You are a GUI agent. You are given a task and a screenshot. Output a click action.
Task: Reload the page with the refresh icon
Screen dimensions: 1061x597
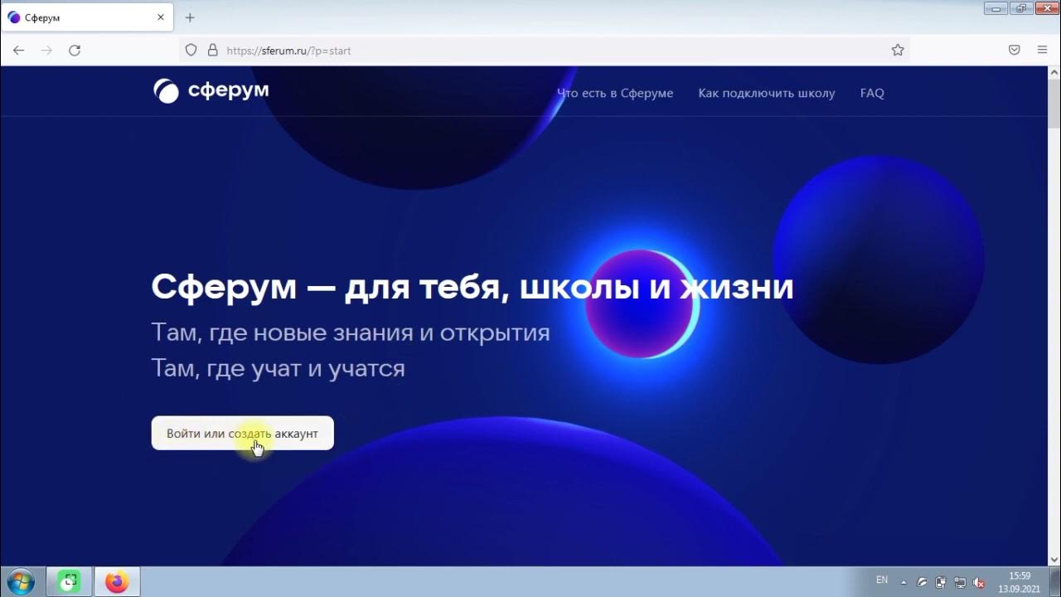point(75,51)
